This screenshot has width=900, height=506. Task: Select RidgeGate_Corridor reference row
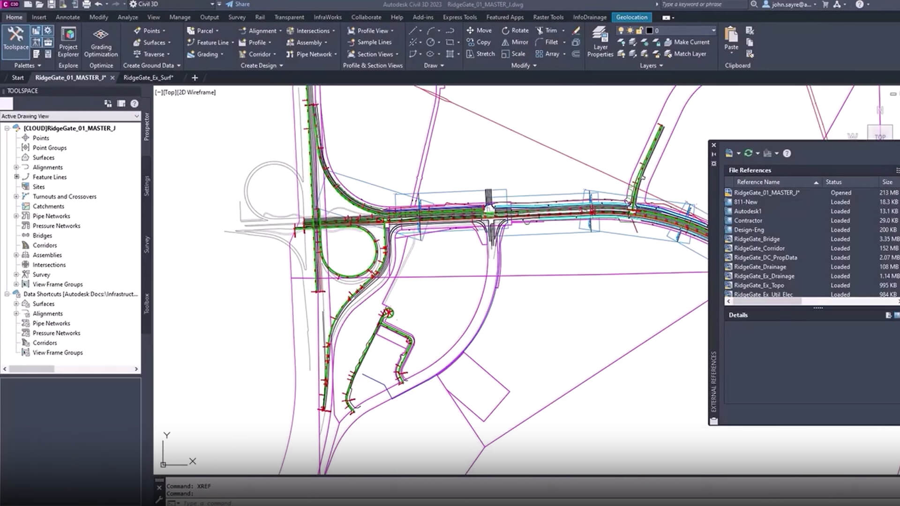[x=812, y=248]
